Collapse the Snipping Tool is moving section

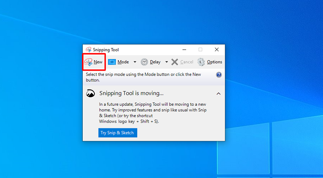click(218, 94)
